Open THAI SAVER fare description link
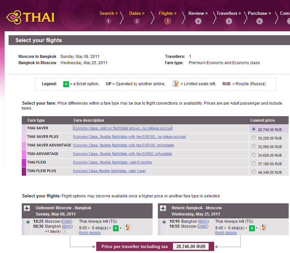This screenshot has width=290, height=253. pos(123,128)
